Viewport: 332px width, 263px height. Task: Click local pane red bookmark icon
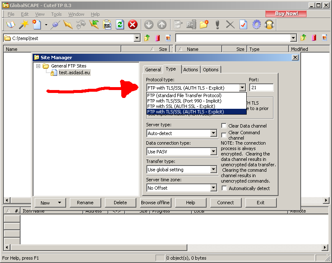coord(158,38)
